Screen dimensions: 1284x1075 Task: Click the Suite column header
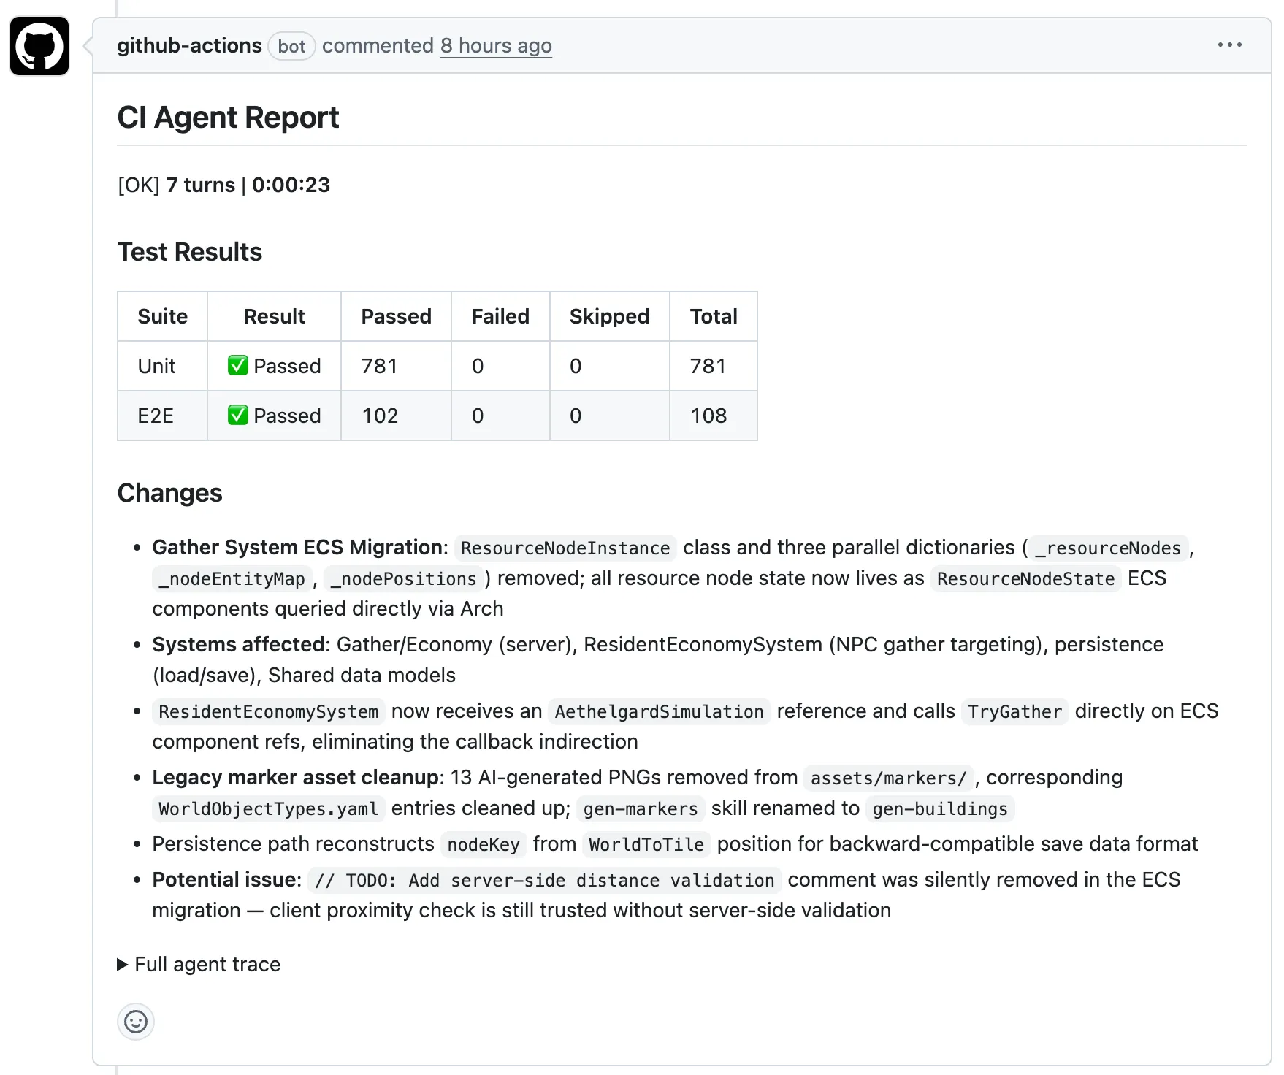[x=162, y=316]
